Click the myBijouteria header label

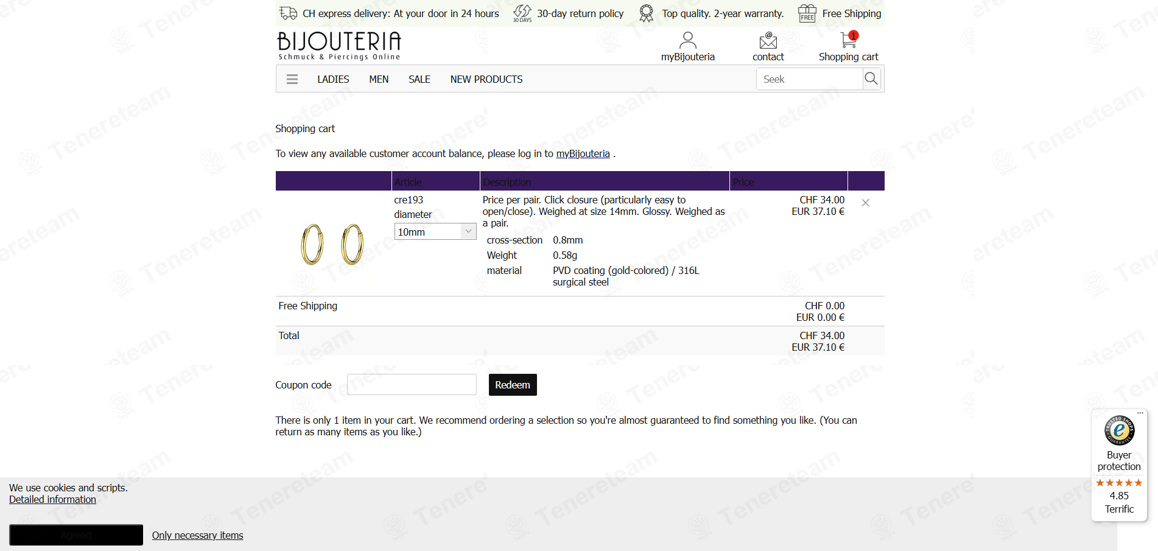tap(688, 57)
